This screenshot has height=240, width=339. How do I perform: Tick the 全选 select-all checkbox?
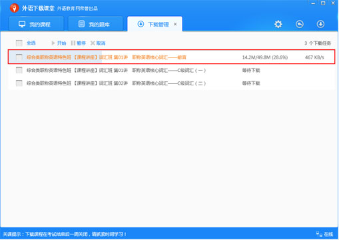tap(19, 43)
